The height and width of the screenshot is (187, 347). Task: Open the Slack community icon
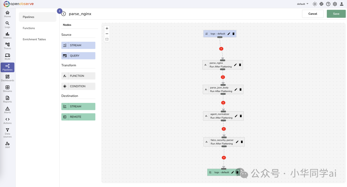pyautogui.click(x=321, y=4)
